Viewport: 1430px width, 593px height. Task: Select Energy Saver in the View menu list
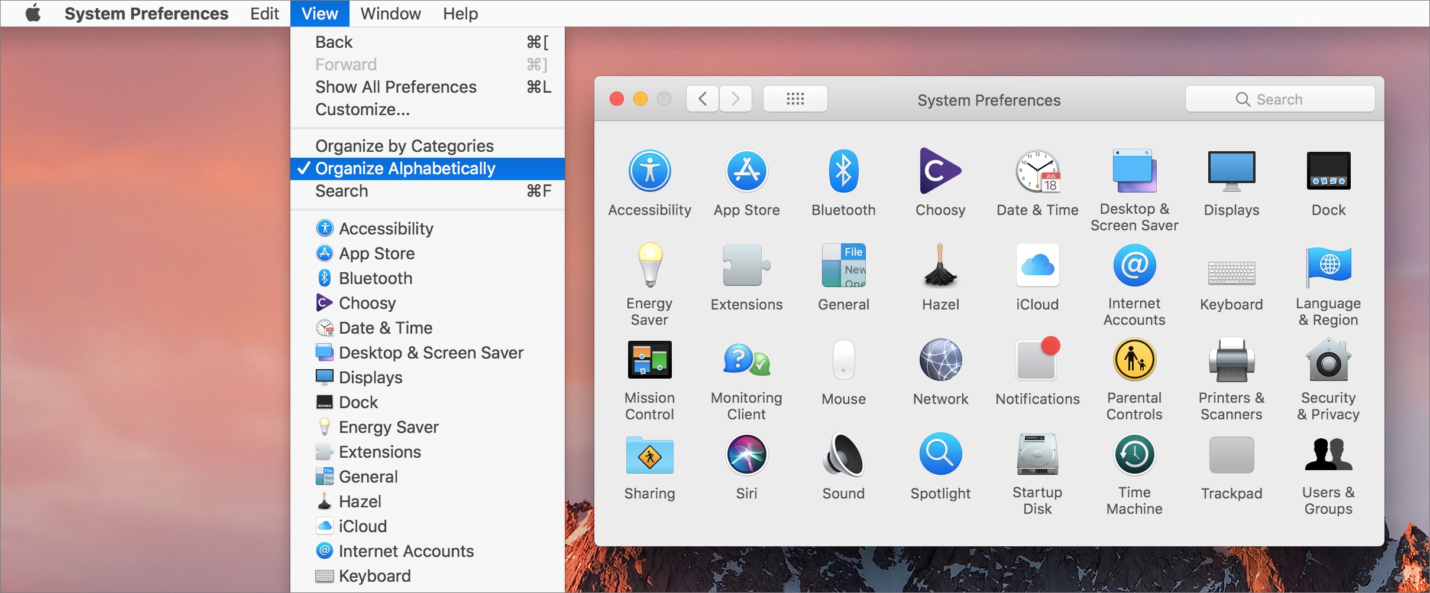[x=428, y=427]
